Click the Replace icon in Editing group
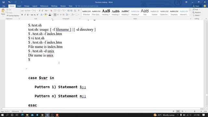This screenshot has height=117, width=208. click(197, 12)
